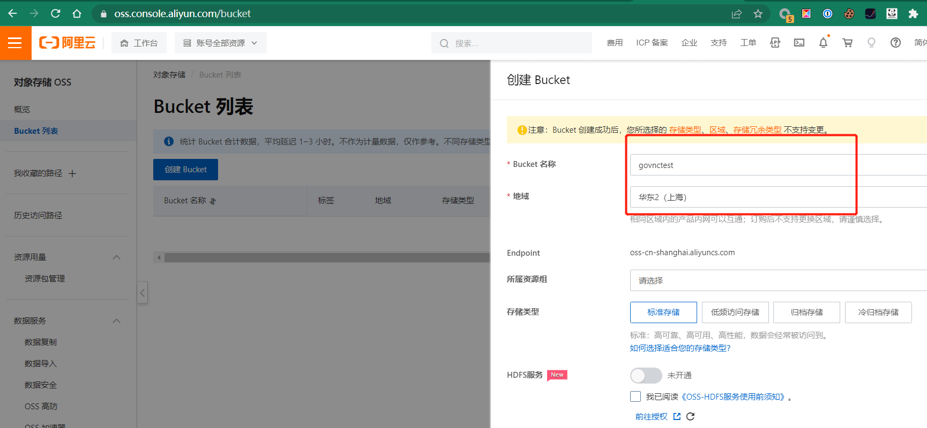The image size is (927, 428).
Task: Open the 工单 top menu
Action: [x=748, y=43]
